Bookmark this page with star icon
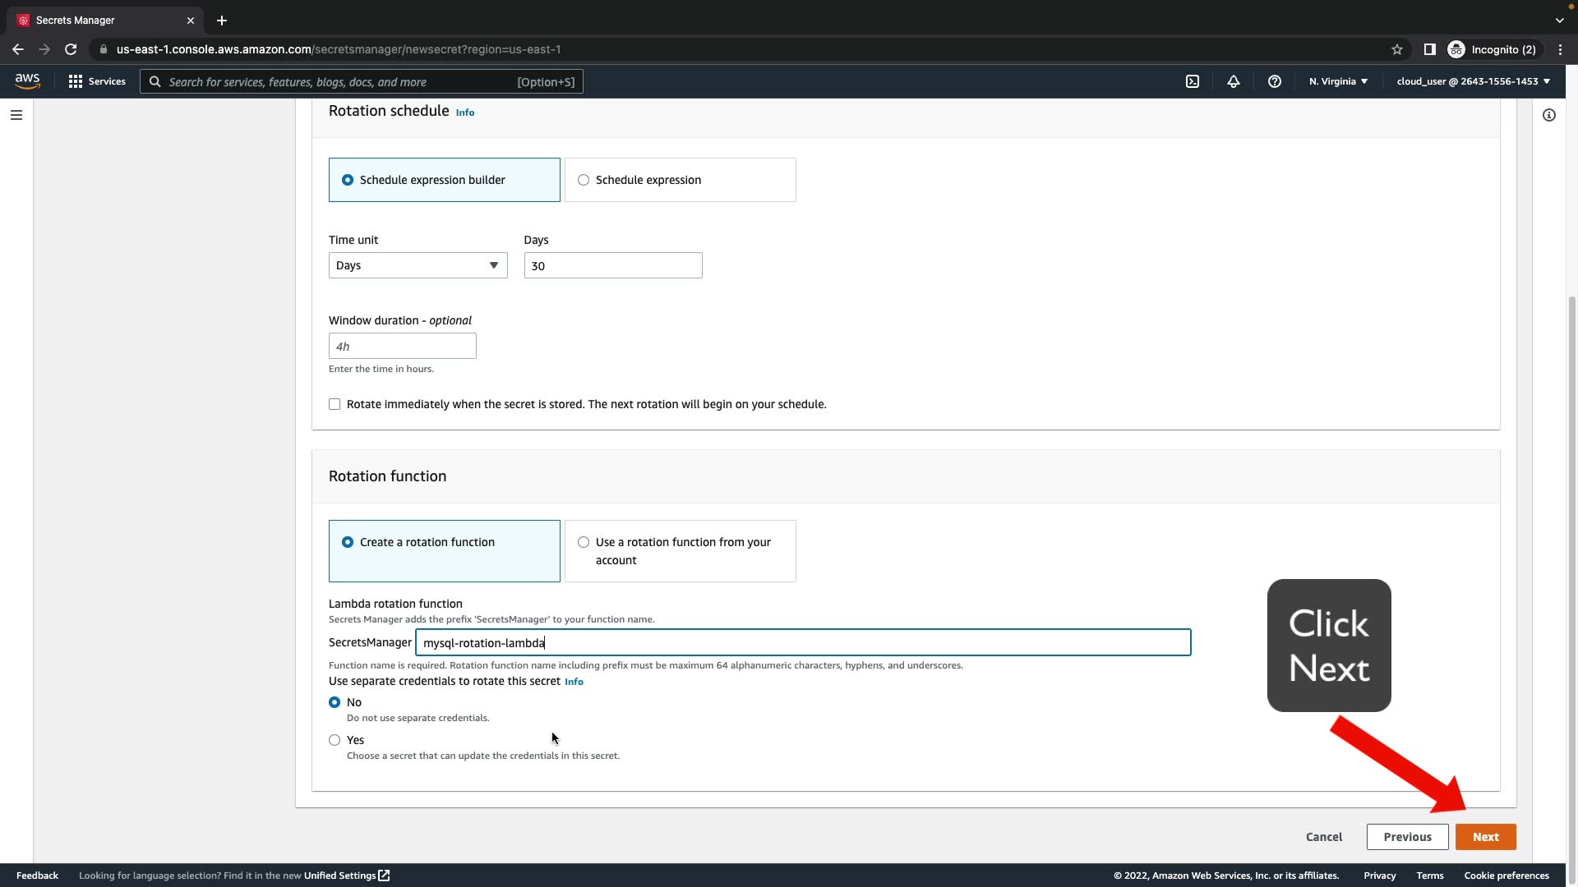Viewport: 1578px width, 887px height. coord(1397,49)
